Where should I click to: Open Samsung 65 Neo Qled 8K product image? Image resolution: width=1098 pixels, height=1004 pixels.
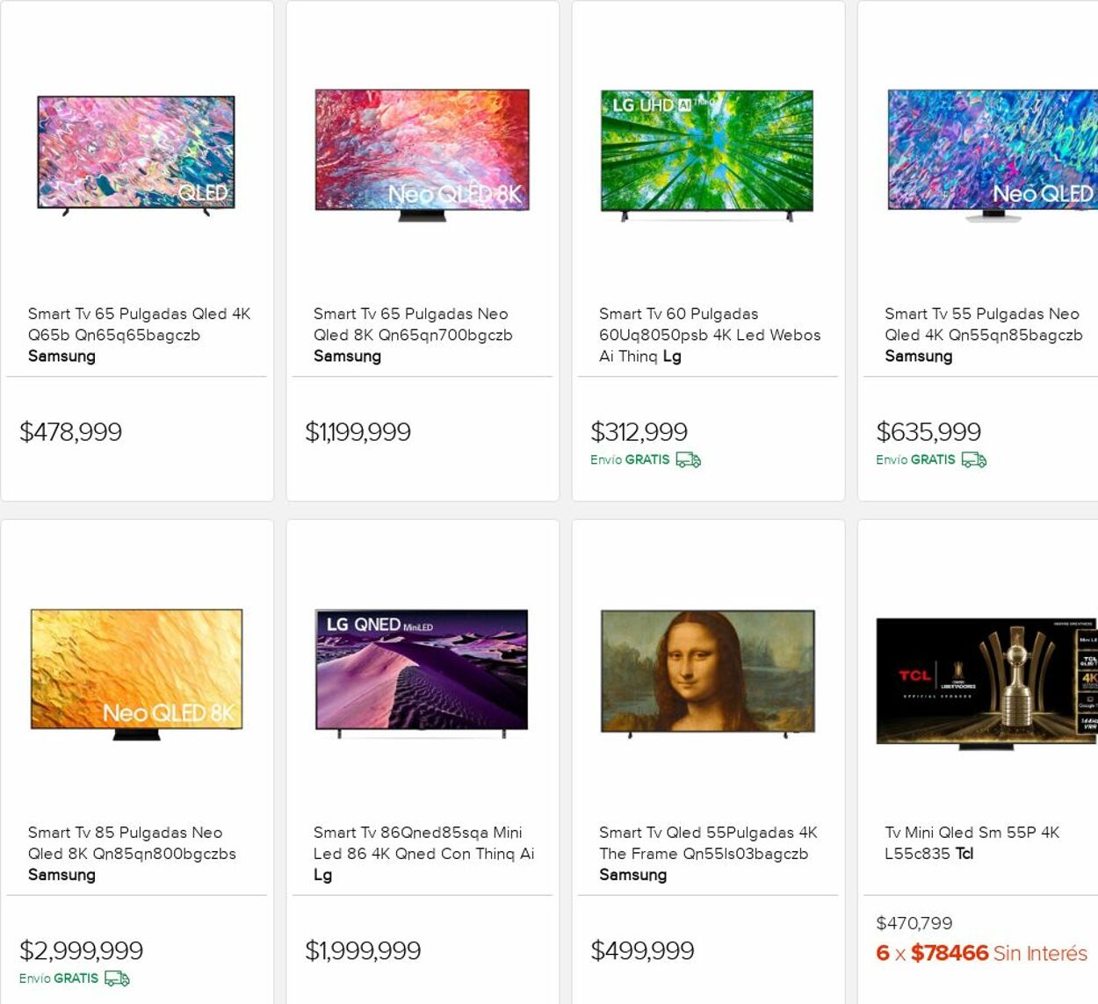click(422, 150)
